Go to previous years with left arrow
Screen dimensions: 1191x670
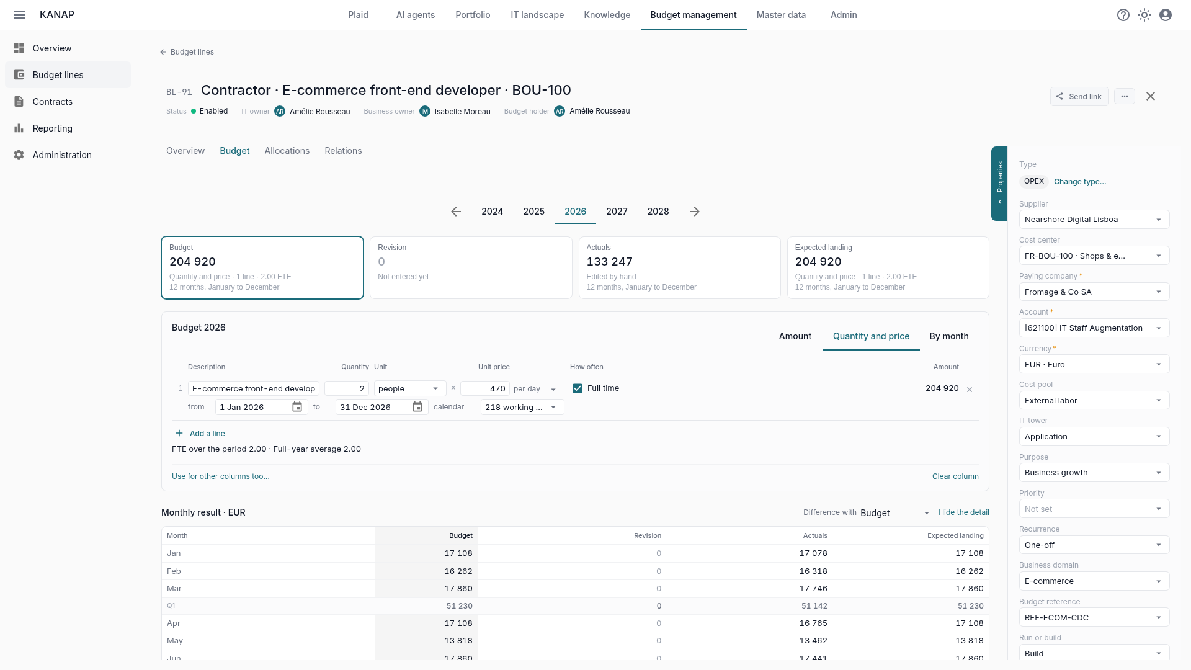point(456,212)
